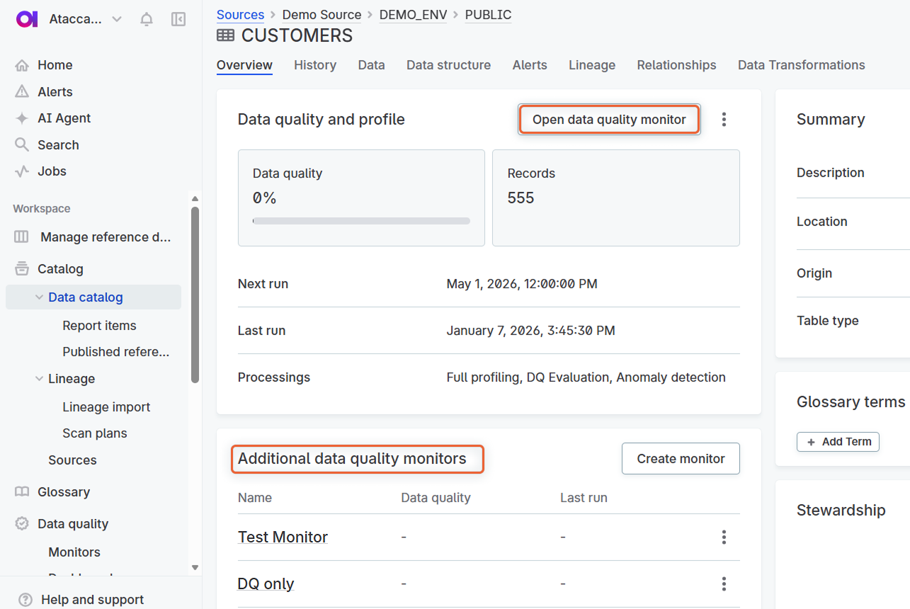Open the DQ only row options menu
This screenshot has height=609, width=910.
tap(723, 584)
